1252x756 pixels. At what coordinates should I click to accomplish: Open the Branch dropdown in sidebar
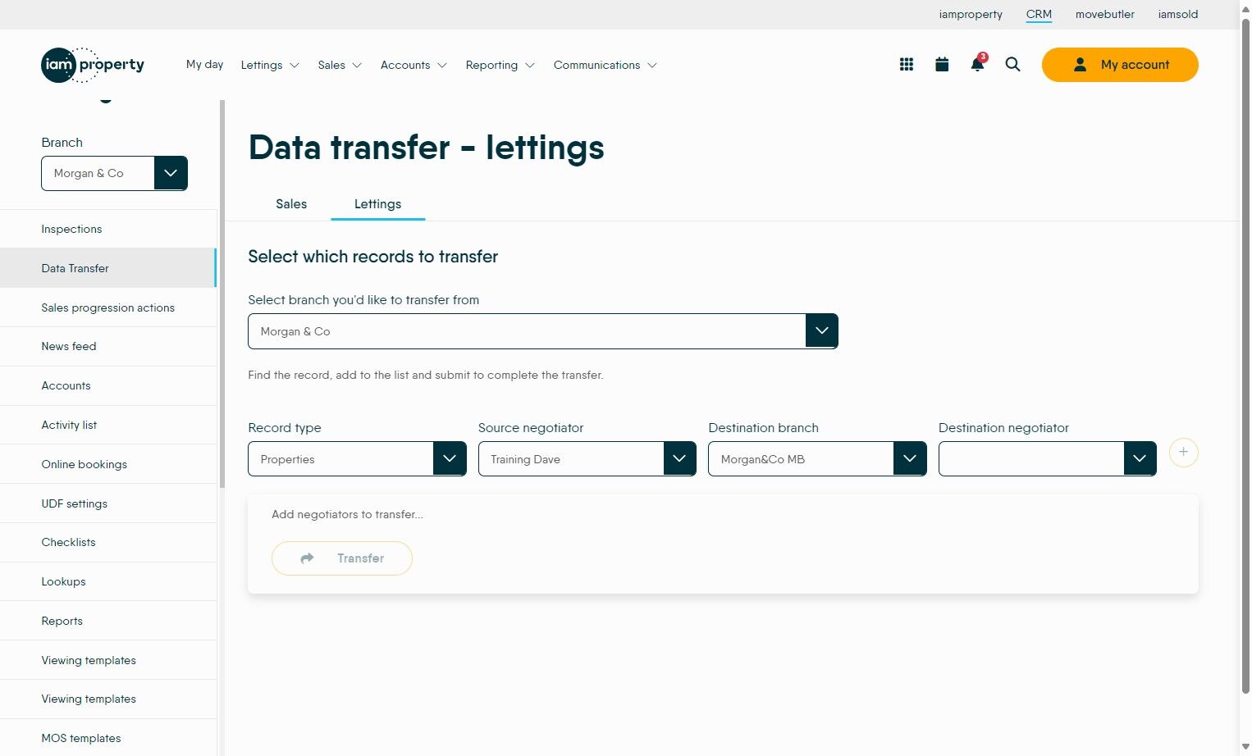point(114,173)
